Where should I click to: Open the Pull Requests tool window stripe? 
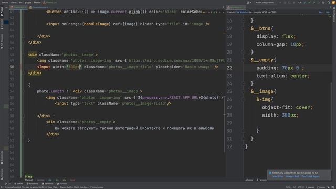point(2,41)
